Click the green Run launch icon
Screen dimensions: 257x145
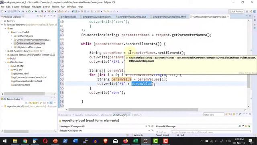click(x=29, y=11)
